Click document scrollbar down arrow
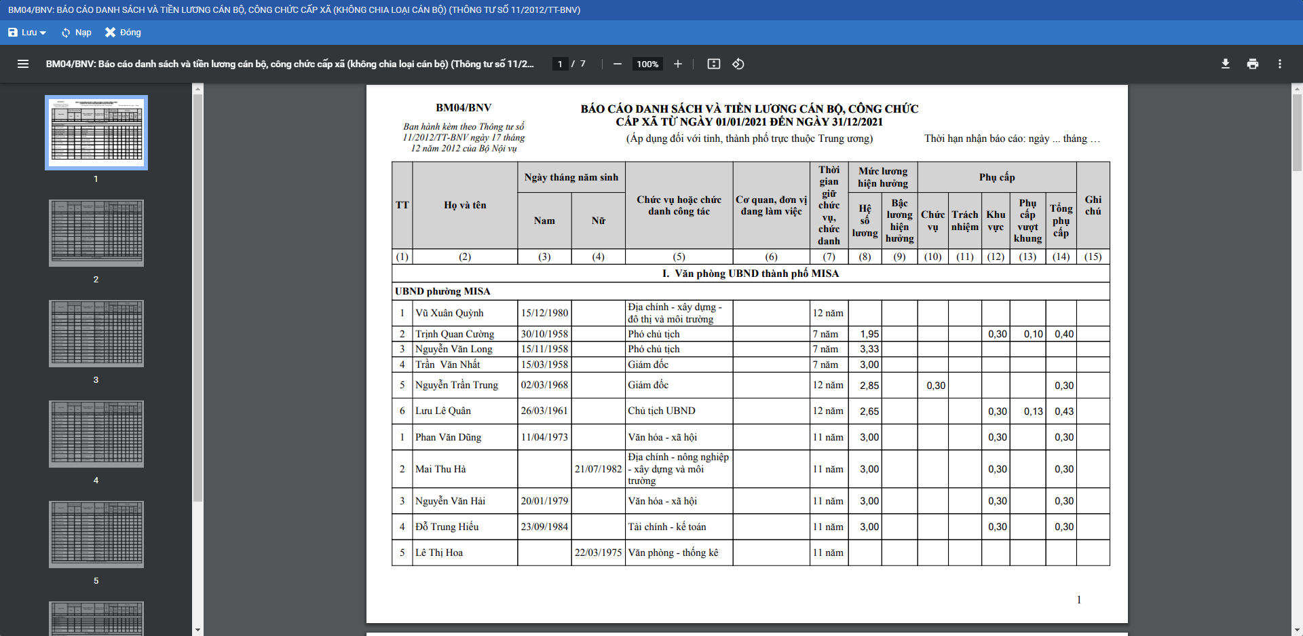The image size is (1303, 636). pos(1297,630)
